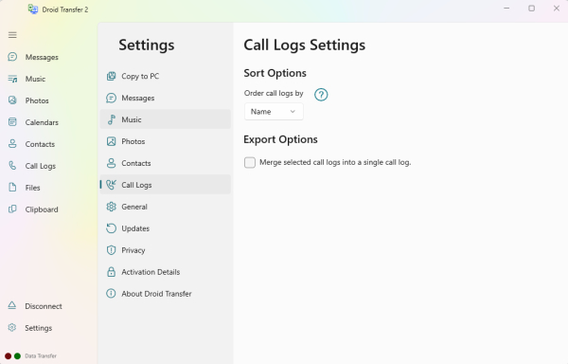The width and height of the screenshot is (568, 364).
Task: Click Settings label at bottom of sidebar
Action: (x=39, y=328)
